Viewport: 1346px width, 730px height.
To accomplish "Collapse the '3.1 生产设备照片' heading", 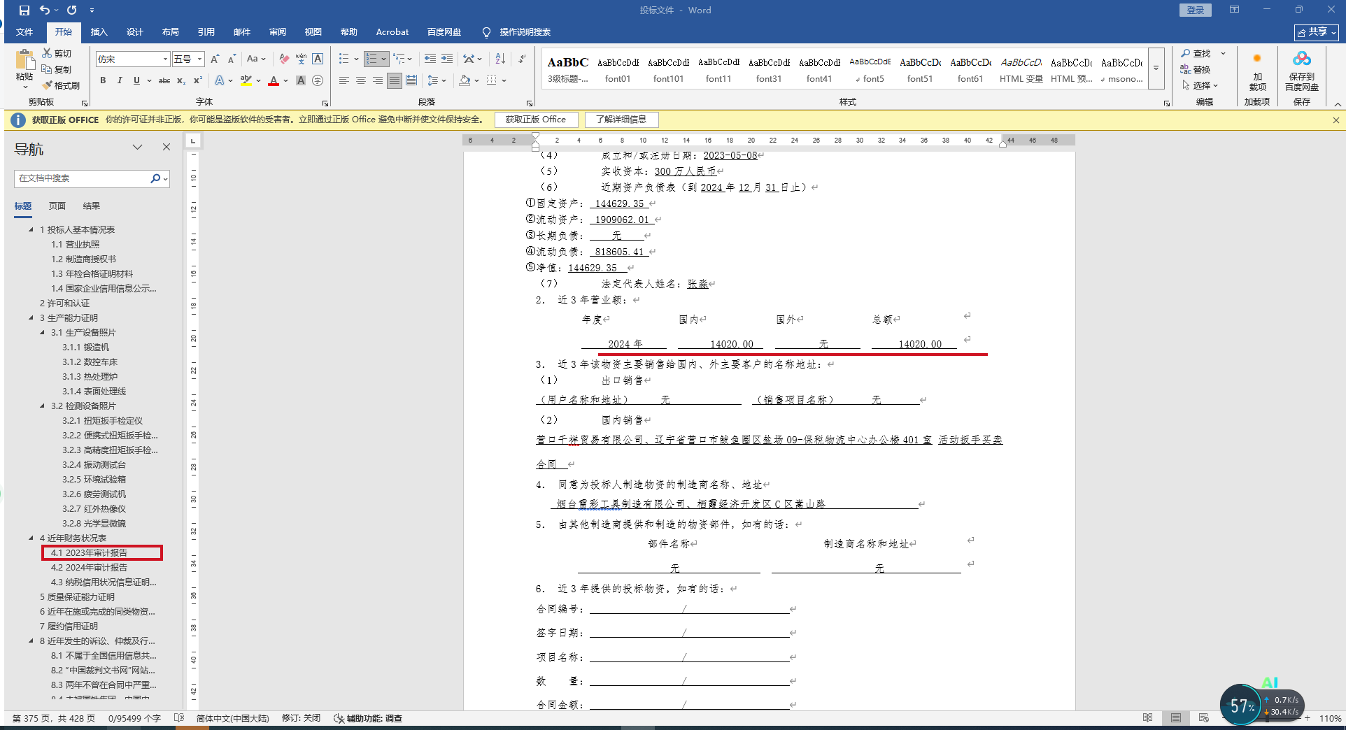I will coord(42,332).
